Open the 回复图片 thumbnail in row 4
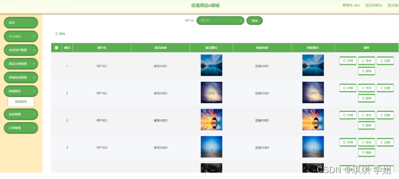 coord(313,147)
